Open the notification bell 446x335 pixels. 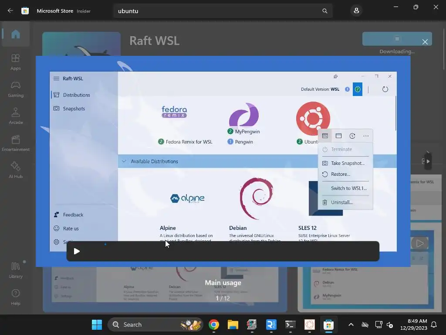[434, 325]
